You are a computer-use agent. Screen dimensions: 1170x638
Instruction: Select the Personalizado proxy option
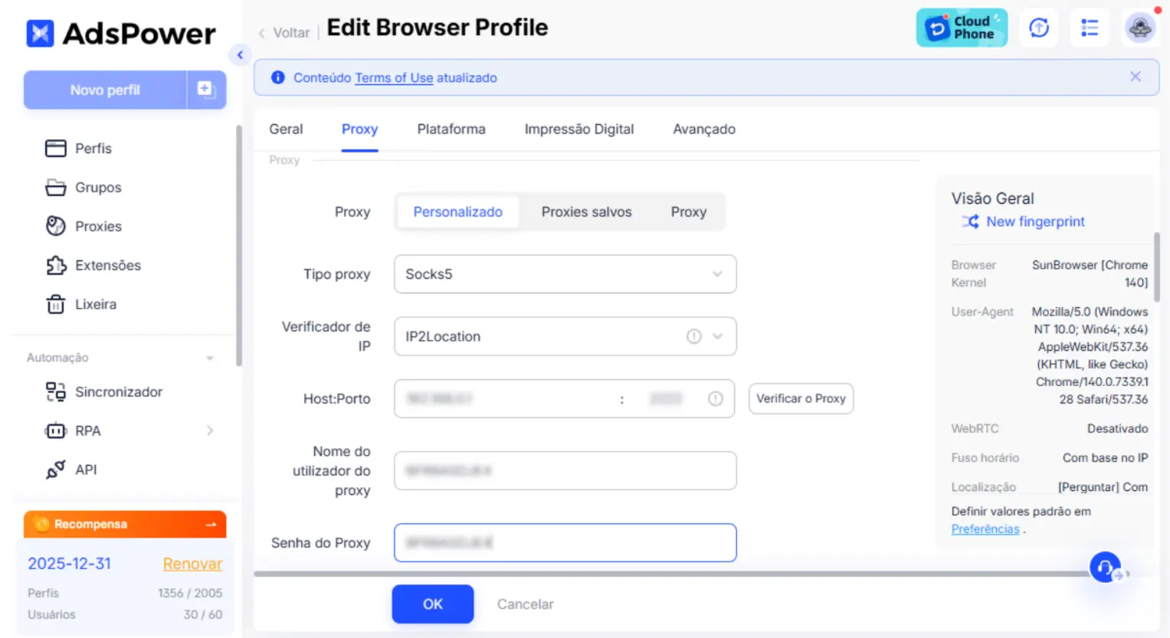point(457,212)
